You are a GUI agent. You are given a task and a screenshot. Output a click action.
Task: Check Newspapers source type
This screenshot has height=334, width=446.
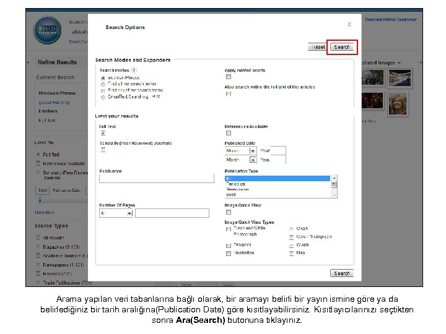[x=38, y=265]
